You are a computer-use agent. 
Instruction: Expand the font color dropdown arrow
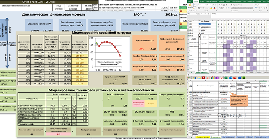[x=216, y=8]
